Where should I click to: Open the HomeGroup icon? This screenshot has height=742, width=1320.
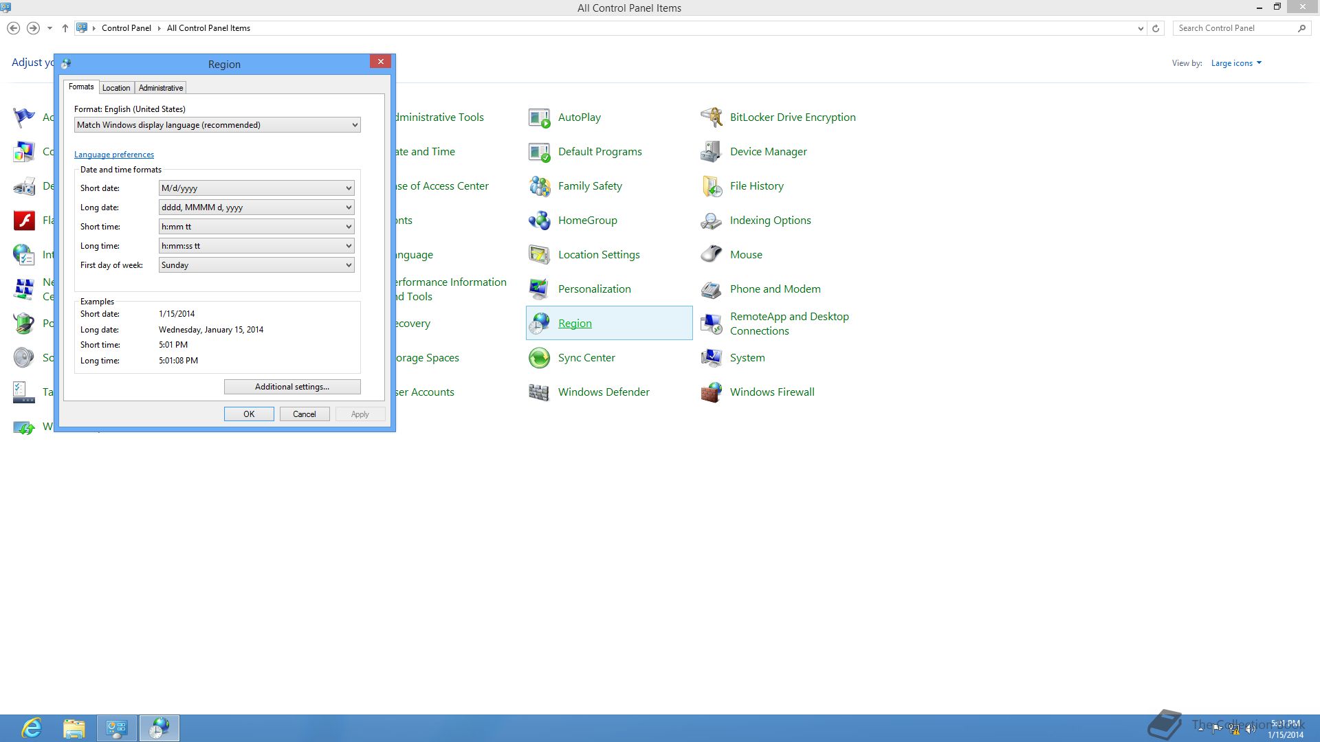click(539, 221)
